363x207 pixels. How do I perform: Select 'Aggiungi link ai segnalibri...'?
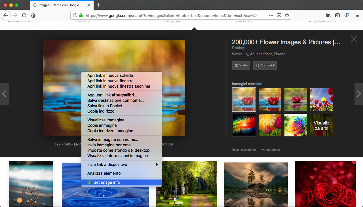pyautogui.click(x=122, y=95)
